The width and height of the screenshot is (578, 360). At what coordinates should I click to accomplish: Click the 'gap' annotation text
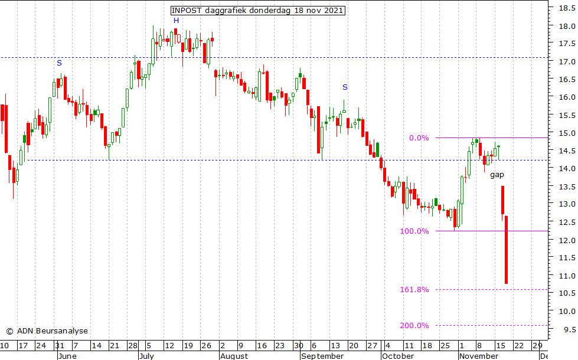click(x=497, y=175)
